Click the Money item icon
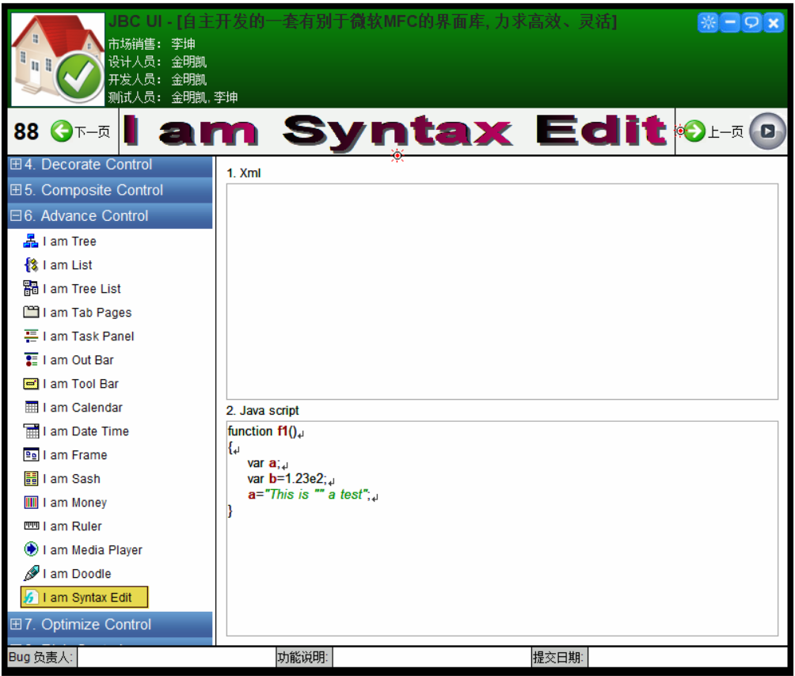The image size is (795, 676). tap(31, 503)
